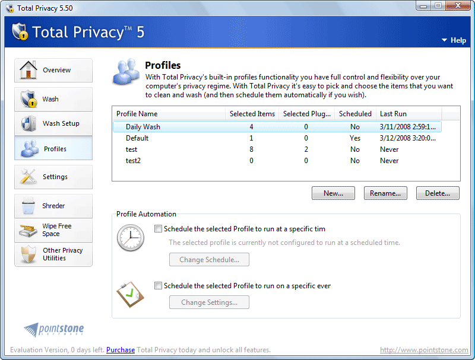Viewport: 475px width, 360px height.
Task: Open the Wash Setup page
Action: 53,123
